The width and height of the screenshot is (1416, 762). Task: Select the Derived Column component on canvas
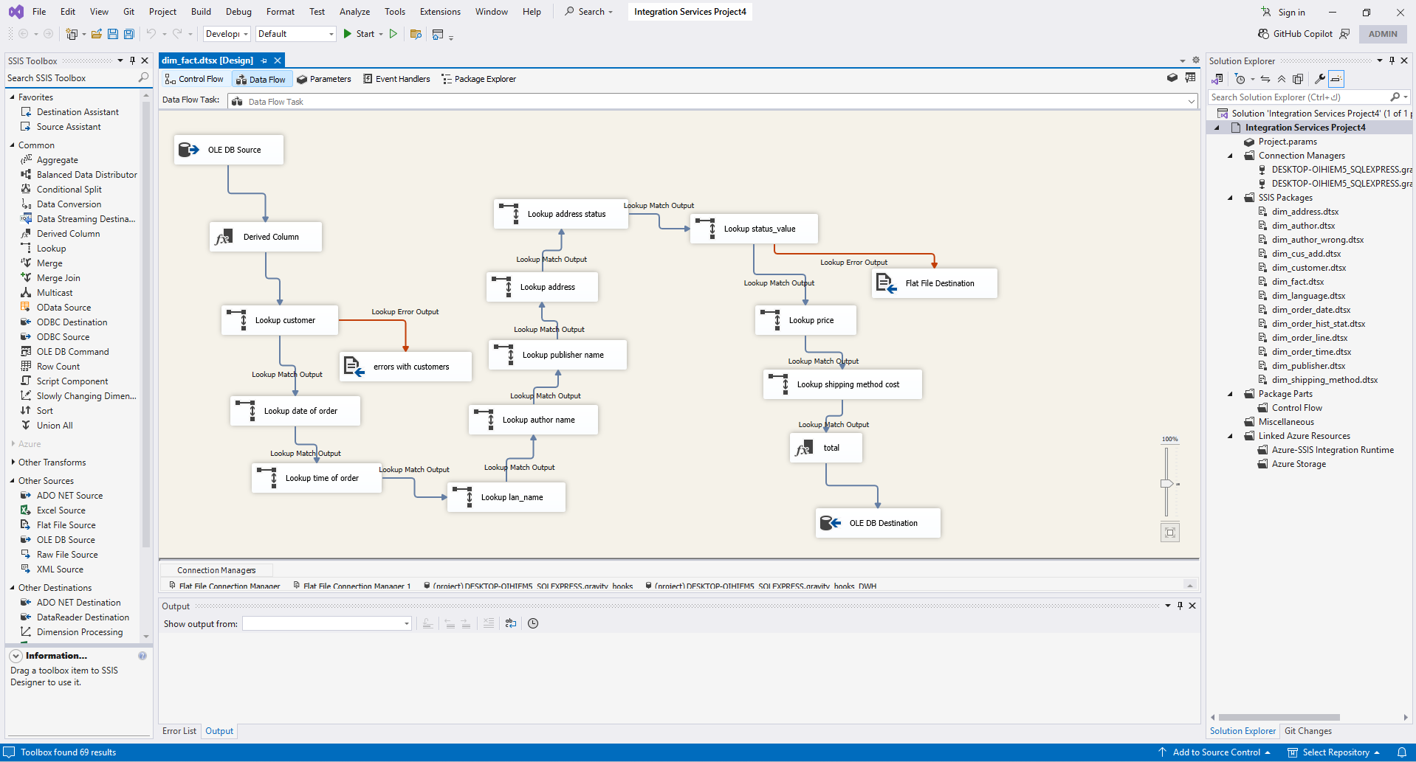click(266, 237)
